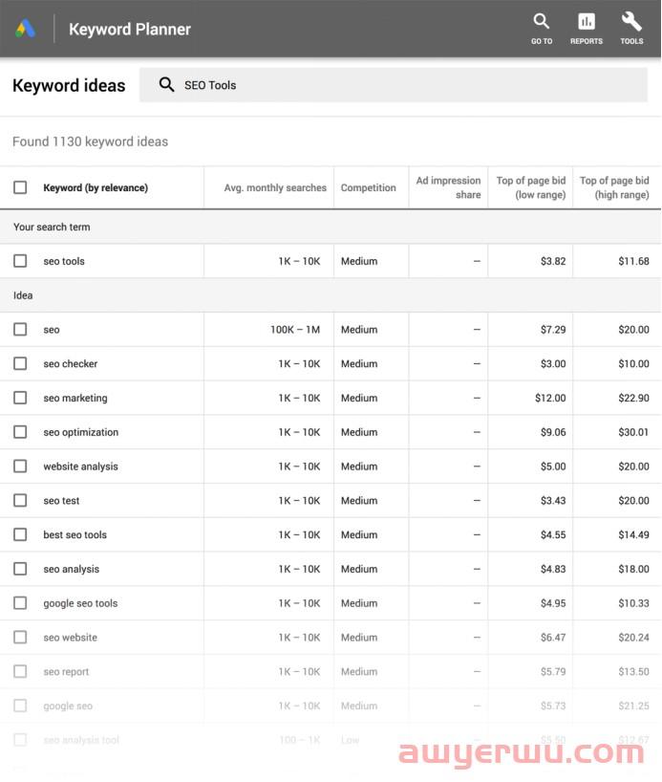Sort by Avg. monthly searches column
The image size is (662, 782).
pos(275,188)
